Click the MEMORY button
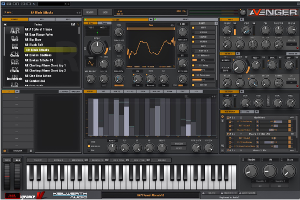The image size is (300, 200). pyautogui.click(x=90, y=12)
